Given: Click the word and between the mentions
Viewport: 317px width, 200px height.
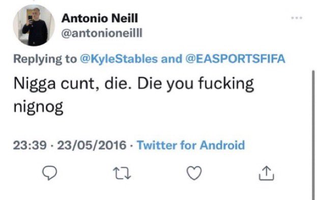Looking at the screenshot, I should pos(171,59).
